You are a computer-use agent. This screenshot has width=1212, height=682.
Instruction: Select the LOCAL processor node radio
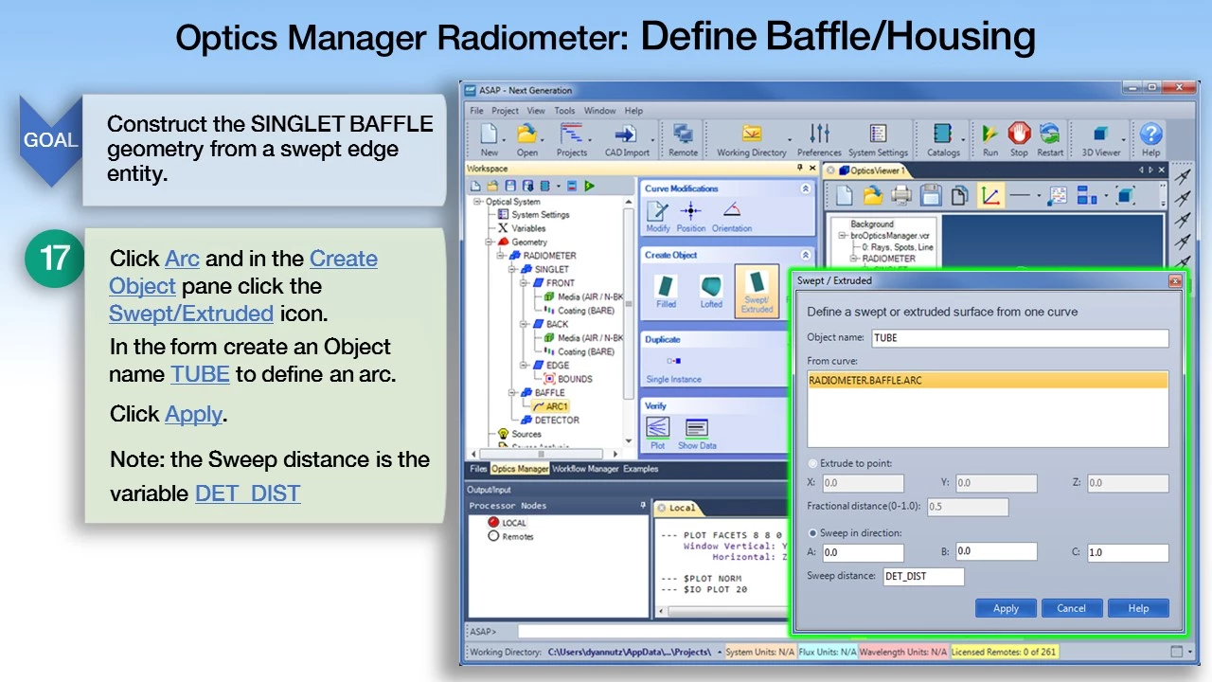(x=493, y=522)
